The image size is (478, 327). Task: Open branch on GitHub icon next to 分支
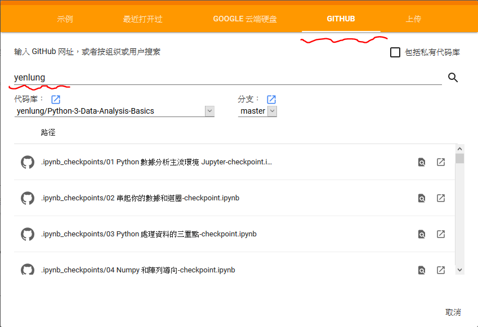(x=271, y=100)
